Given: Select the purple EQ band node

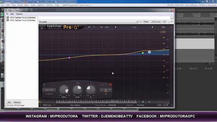Looking at the screenshot, I should (69, 58).
